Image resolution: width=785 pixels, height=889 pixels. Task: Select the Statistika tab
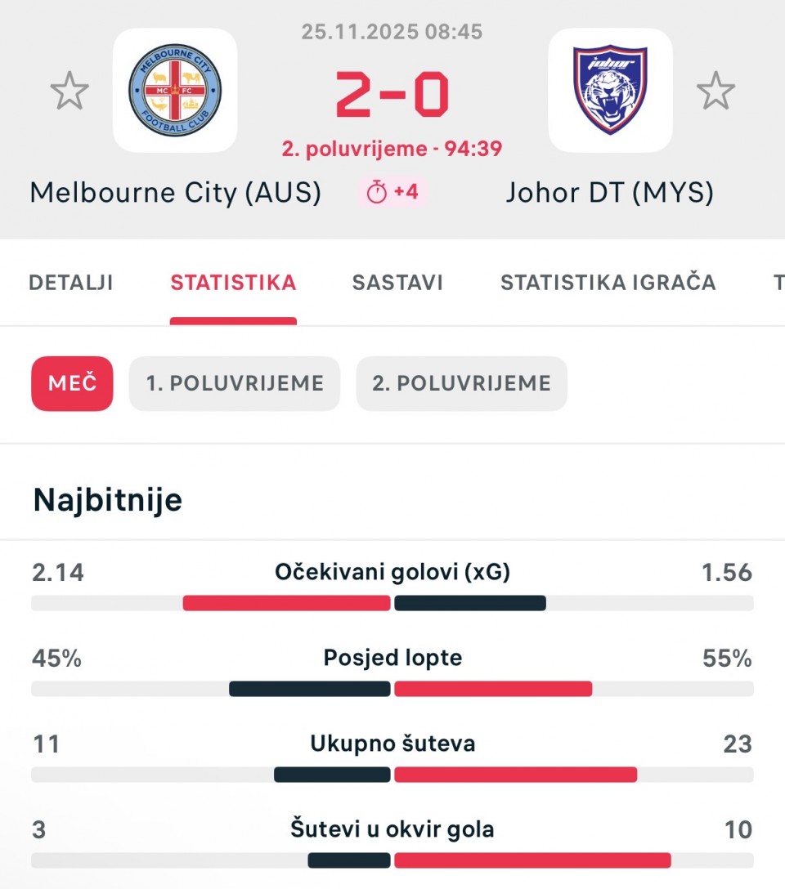pyautogui.click(x=233, y=283)
